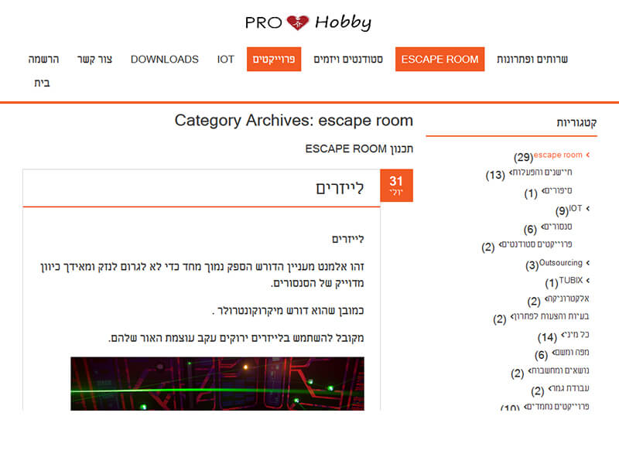Screen dimensions: 619x464
Task: Open the ESCAPE ROOM menu tab
Action: pyautogui.click(x=439, y=60)
